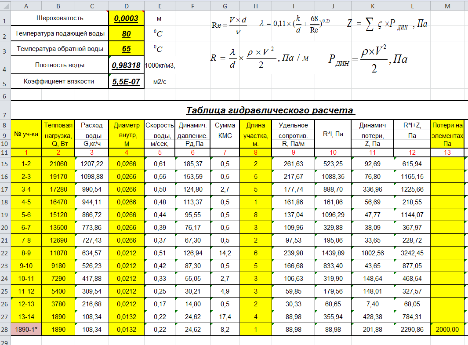The width and height of the screenshot is (468, 345).
Task: Click water density value 0,98318
Action: click(126, 65)
